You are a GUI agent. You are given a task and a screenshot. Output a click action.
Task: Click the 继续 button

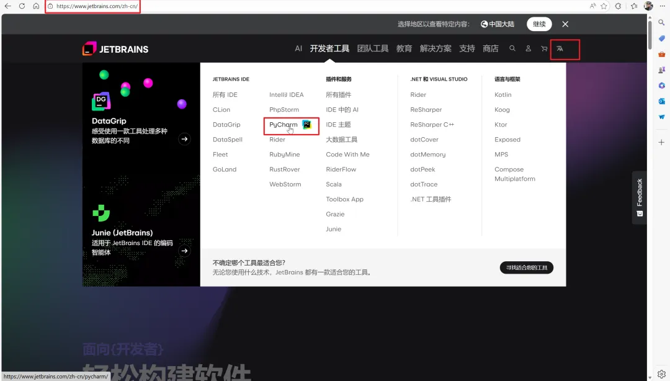[539, 24]
